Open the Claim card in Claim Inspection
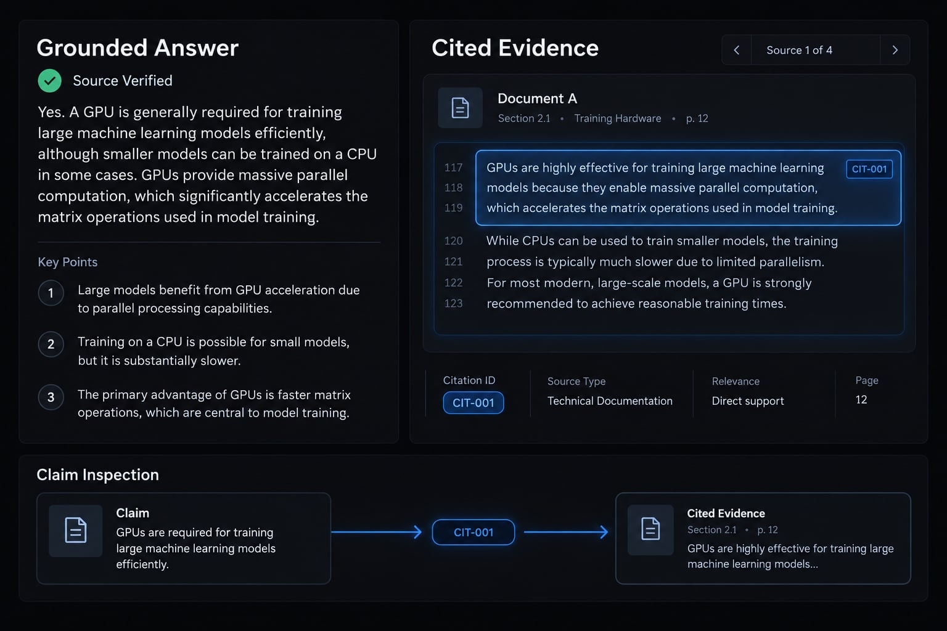Image resolution: width=947 pixels, height=631 pixels. click(x=184, y=539)
